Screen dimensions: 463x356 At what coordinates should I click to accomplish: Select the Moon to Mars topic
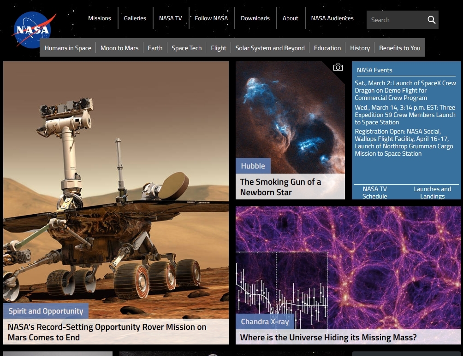pyautogui.click(x=119, y=48)
